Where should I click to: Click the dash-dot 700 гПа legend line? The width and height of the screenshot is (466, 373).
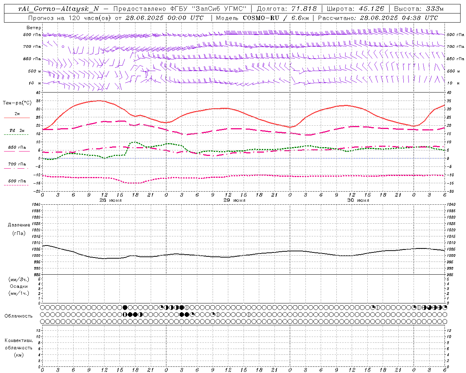(16, 168)
